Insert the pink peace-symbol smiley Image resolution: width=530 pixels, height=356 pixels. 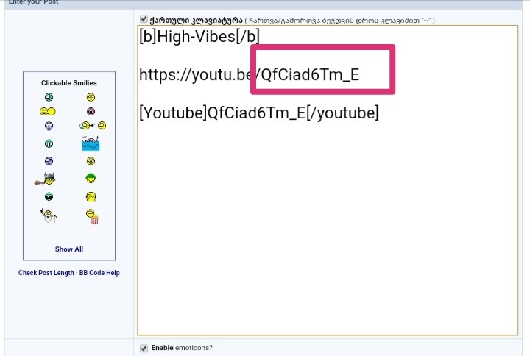tap(91, 111)
